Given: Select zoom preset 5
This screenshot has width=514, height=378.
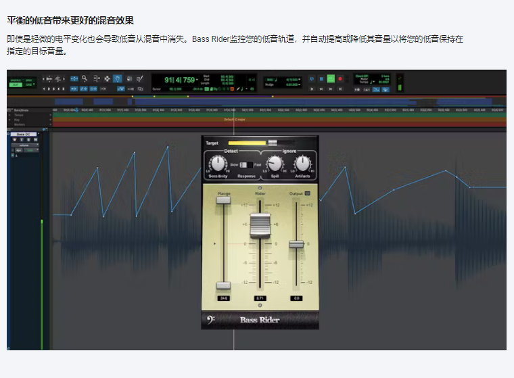Looking at the screenshot, I should pos(64,89).
